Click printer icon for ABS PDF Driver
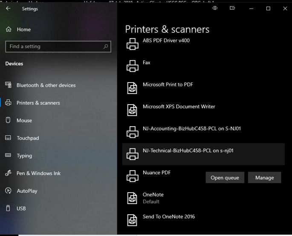292x236 pixels. coord(133,44)
